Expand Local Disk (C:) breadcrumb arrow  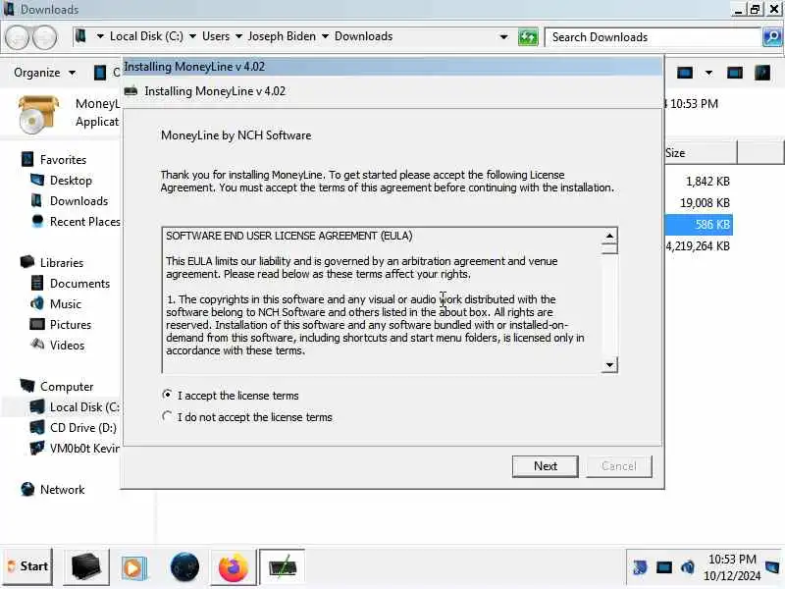point(192,36)
